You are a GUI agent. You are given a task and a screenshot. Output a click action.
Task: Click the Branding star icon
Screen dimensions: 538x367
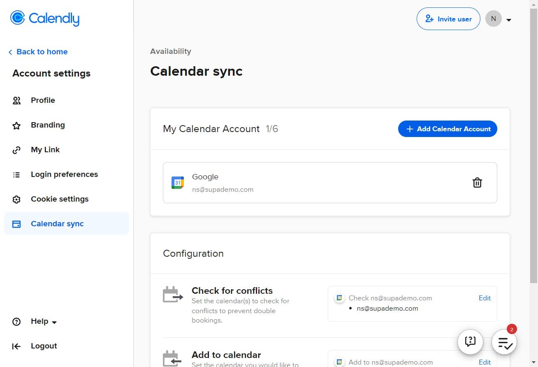(x=16, y=125)
